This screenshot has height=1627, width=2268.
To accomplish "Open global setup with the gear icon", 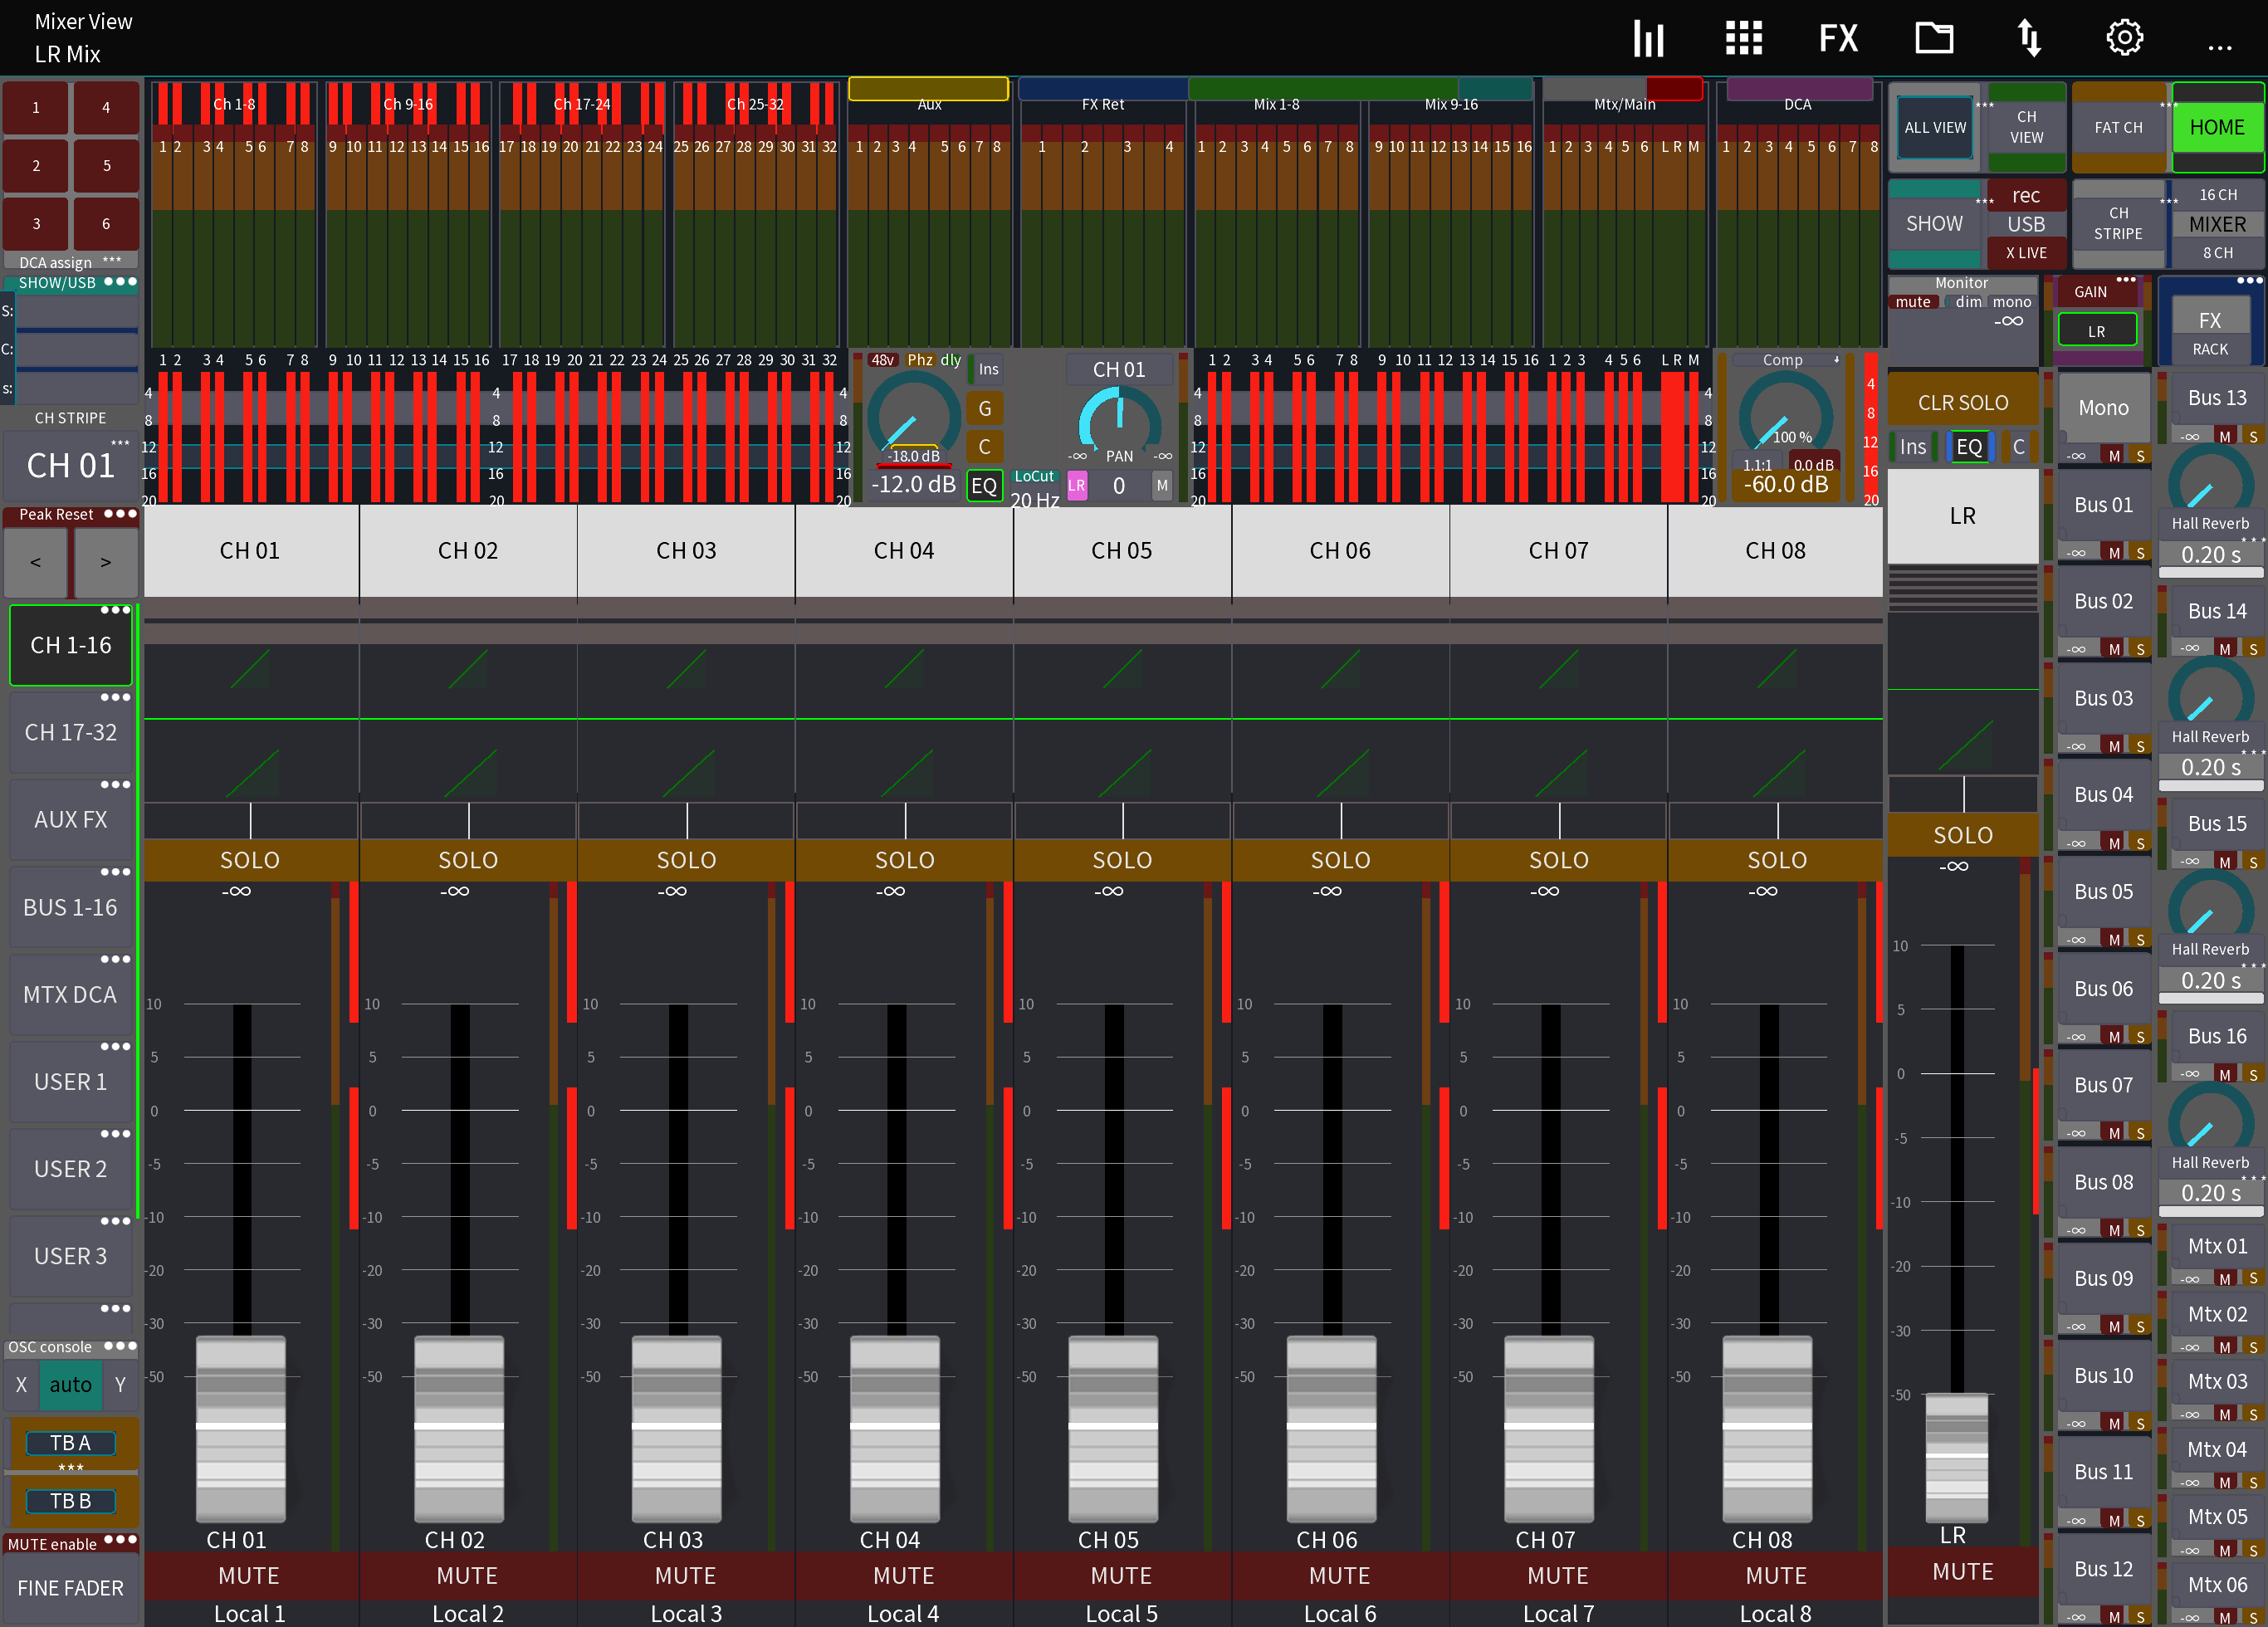I will (2124, 37).
